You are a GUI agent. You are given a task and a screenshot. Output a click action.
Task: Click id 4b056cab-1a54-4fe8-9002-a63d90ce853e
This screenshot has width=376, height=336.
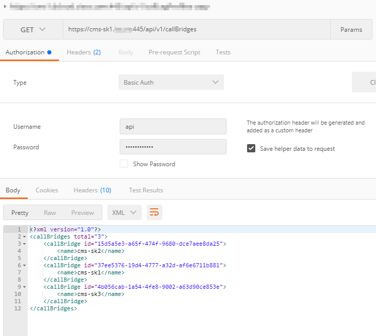[159, 287]
